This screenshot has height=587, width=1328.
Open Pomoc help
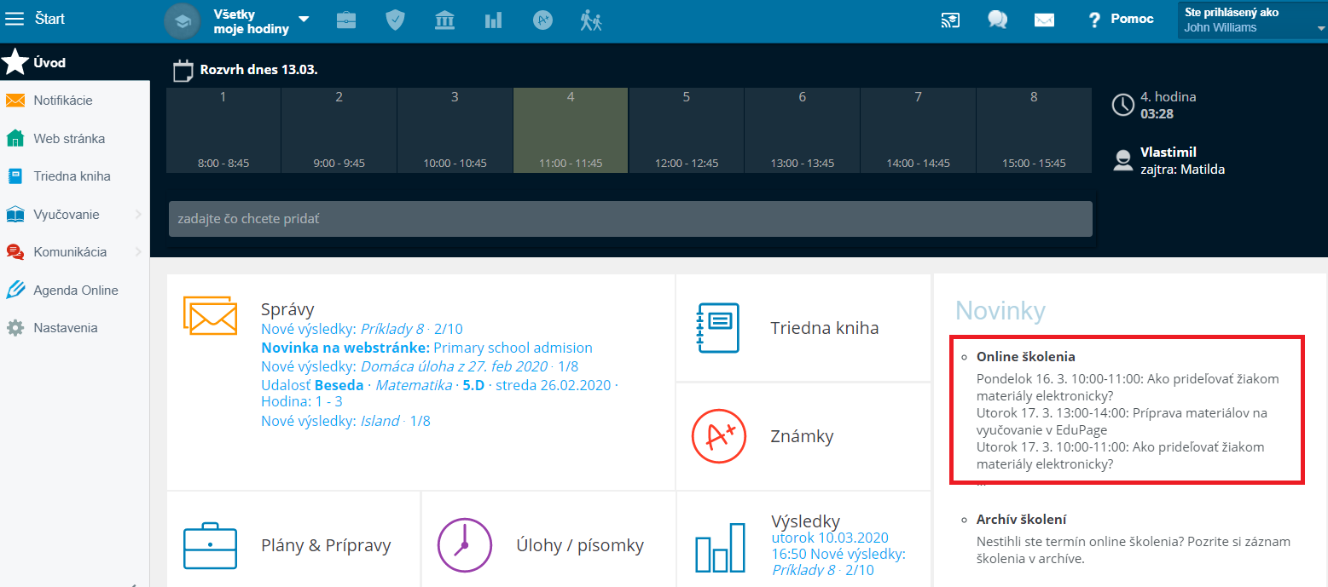1121,19
